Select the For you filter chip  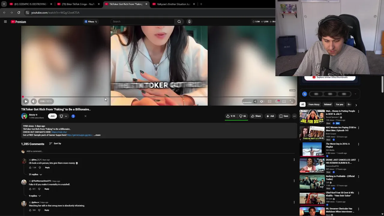(x=339, y=104)
